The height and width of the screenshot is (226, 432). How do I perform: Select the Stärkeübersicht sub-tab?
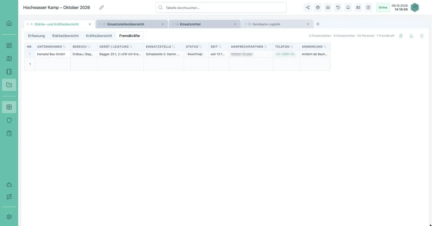pos(65,36)
